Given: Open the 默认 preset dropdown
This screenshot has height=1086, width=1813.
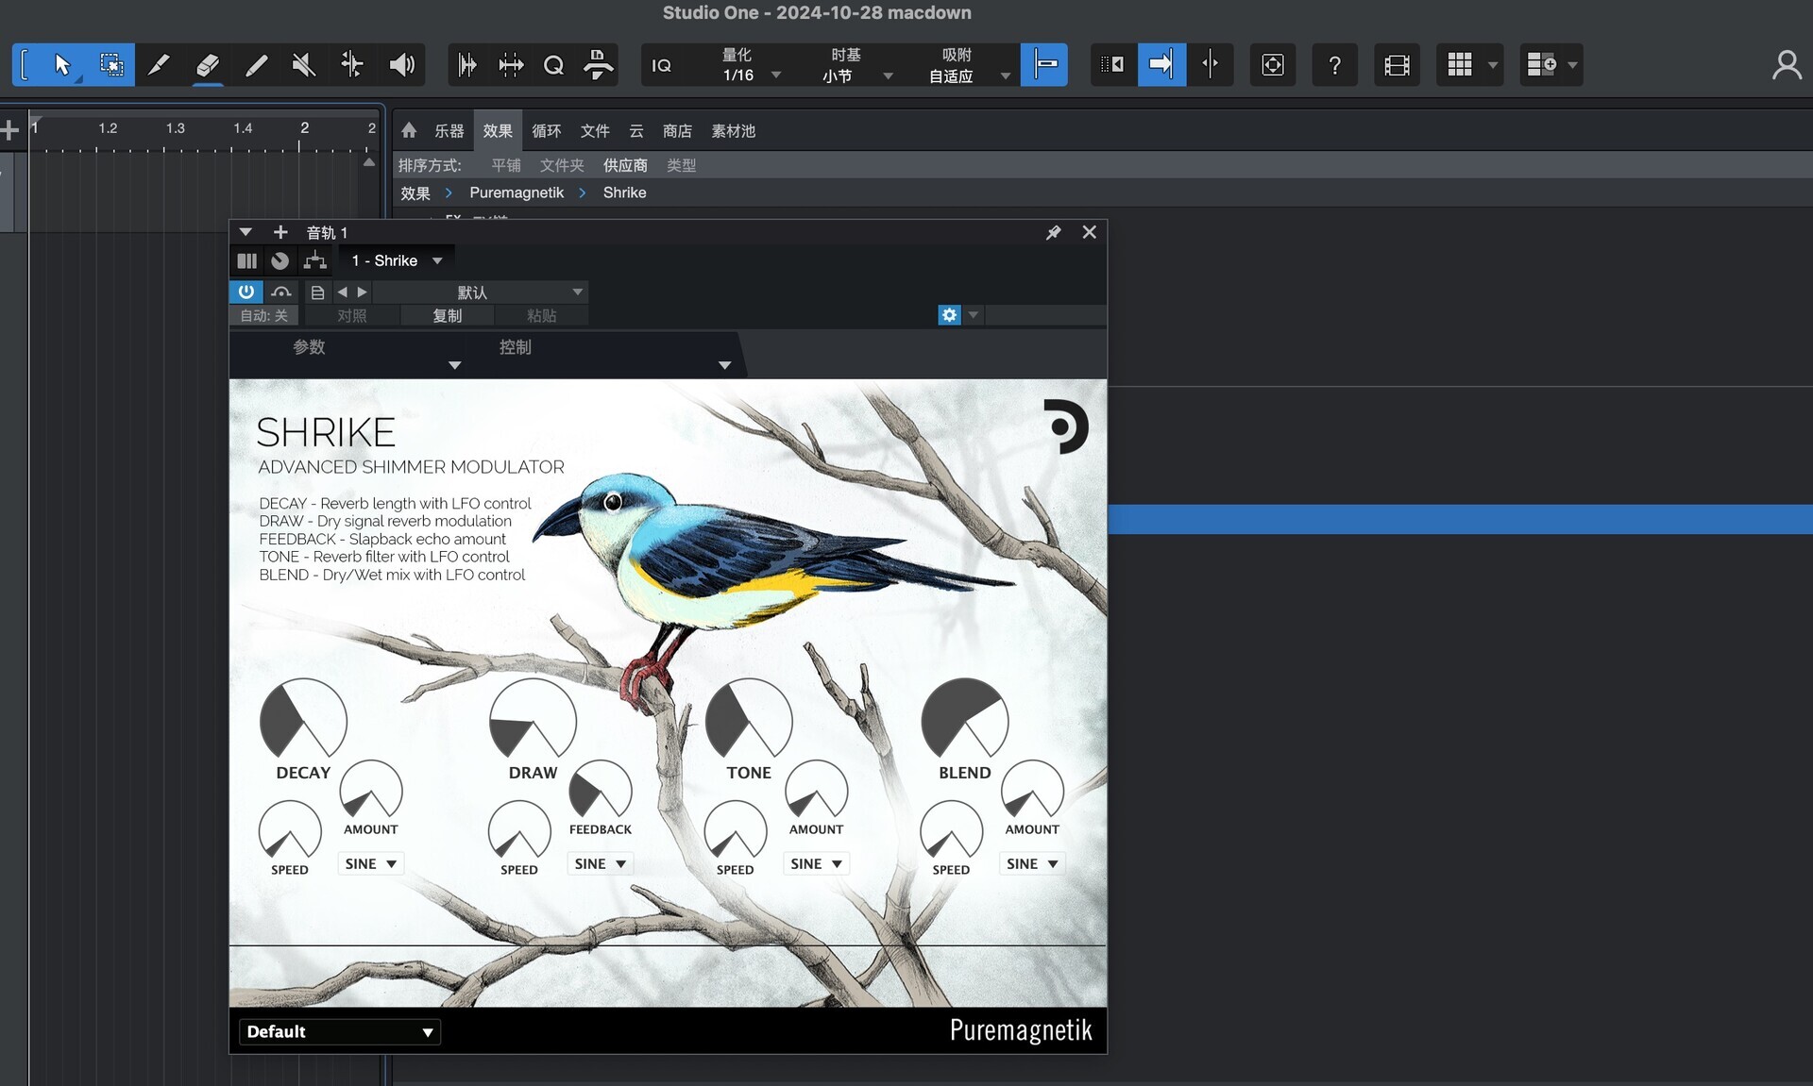Looking at the screenshot, I should (x=482, y=292).
